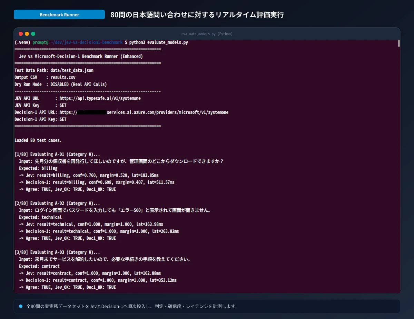This screenshot has height=319, width=414.
Task: Click the evaluate_models.py (Python) window title
Action: click(x=207, y=34)
